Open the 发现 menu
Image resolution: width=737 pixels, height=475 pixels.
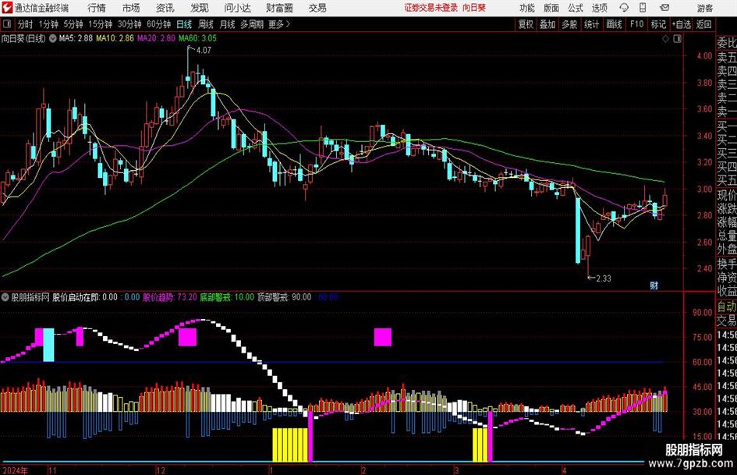click(x=200, y=8)
